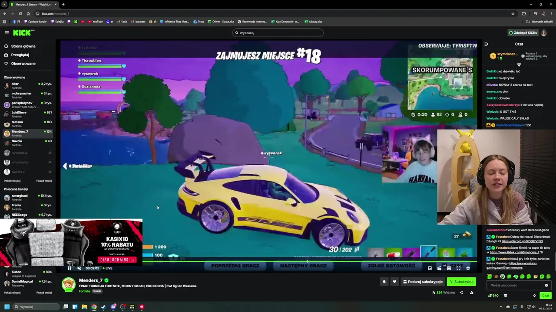Open Wszystkie zakładki bookmarks folder
The height and width of the screenshot is (312, 556).
(x=540, y=21)
